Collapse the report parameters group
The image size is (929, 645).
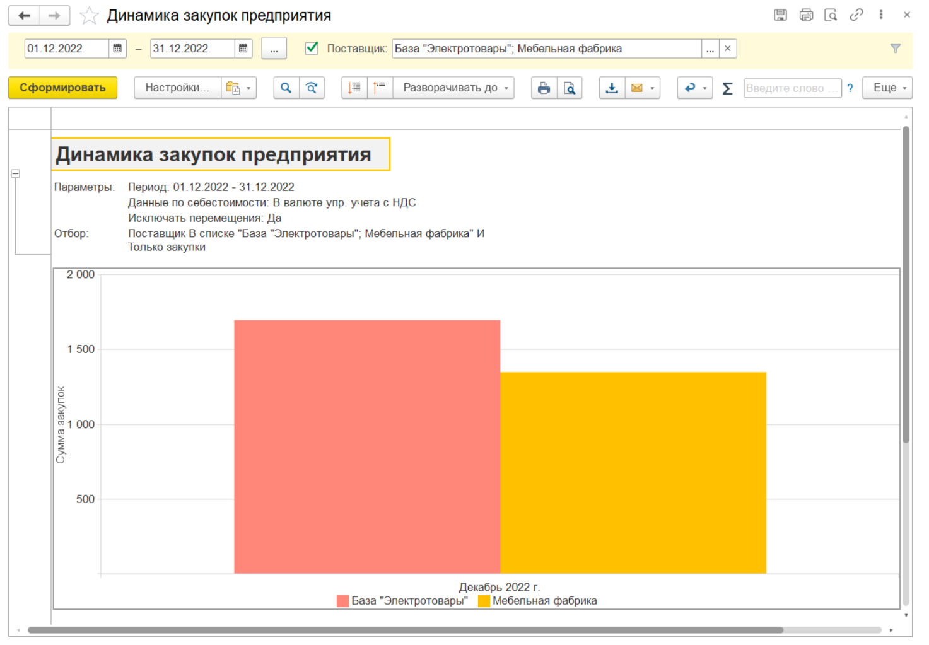[x=15, y=173]
